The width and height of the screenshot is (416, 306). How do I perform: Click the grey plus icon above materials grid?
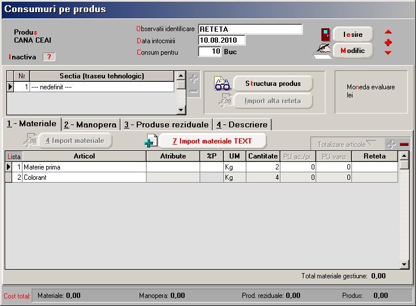click(x=391, y=144)
